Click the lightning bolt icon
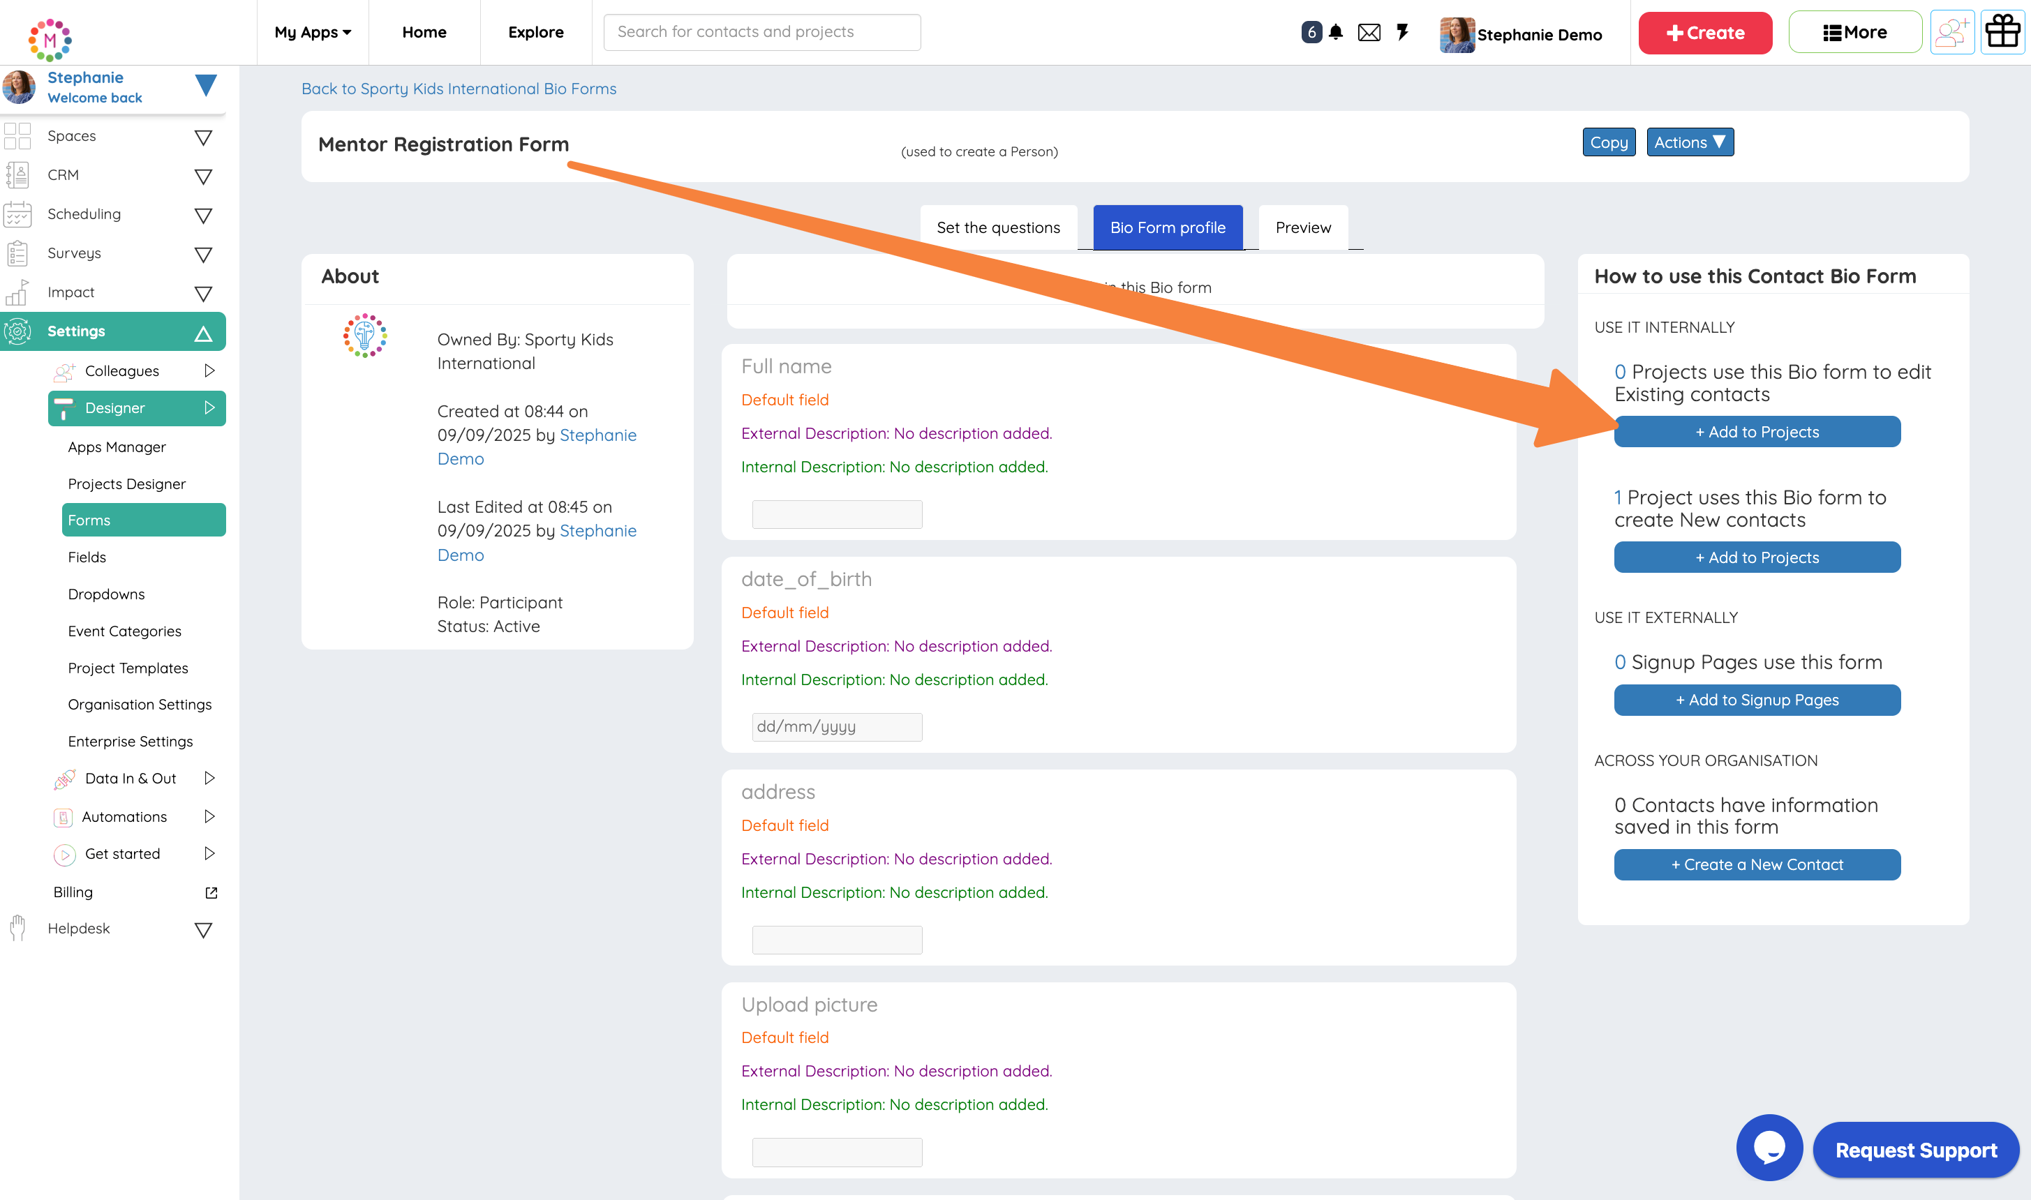Viewport: 2031px width, 1200px height. [1403, 32]
